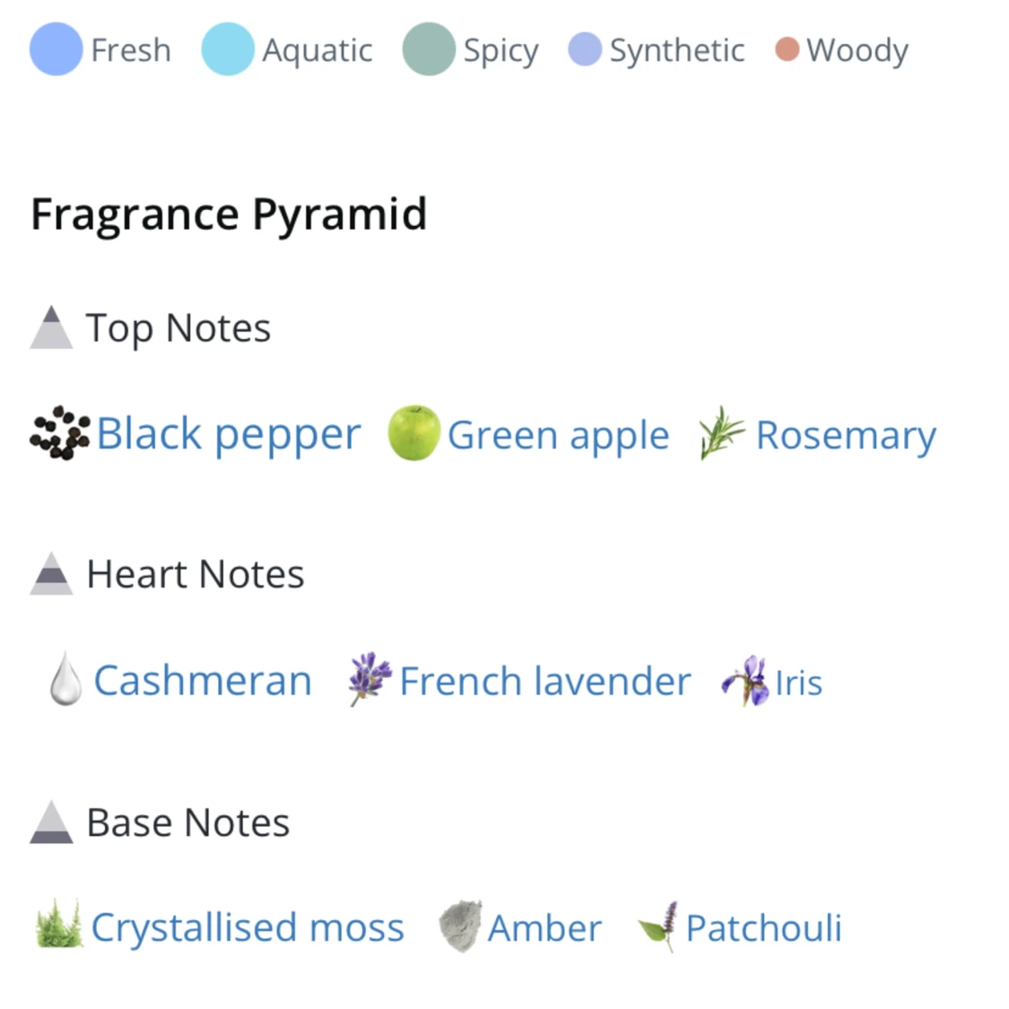Click the purple iris flower icon
This screenshot has height=1009, width=1009.
pyautogui.click(x=746, y=681)
